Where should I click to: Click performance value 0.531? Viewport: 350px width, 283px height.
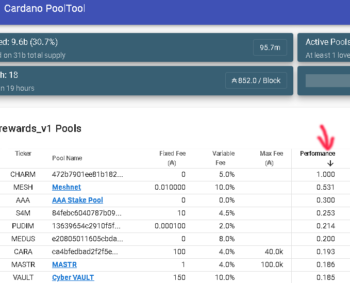[x=326, y=187]
